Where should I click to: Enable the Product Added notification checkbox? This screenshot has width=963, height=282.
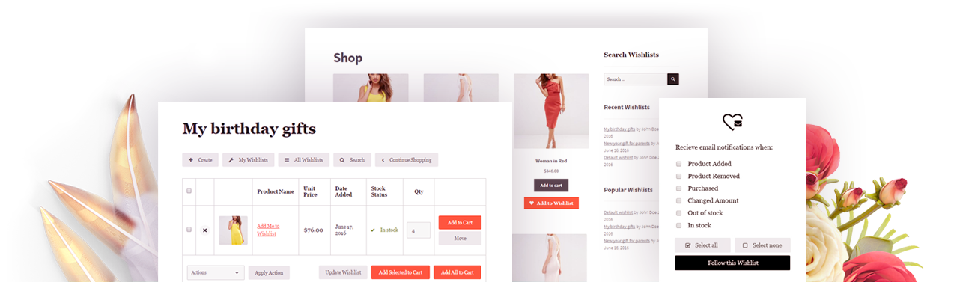pos(679,164)
